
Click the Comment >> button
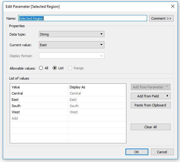point(161,18)
